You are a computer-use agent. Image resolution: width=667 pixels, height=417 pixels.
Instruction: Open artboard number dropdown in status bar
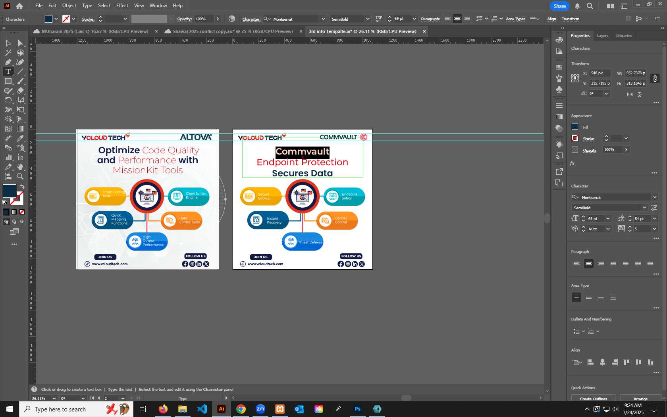[123, 398]
